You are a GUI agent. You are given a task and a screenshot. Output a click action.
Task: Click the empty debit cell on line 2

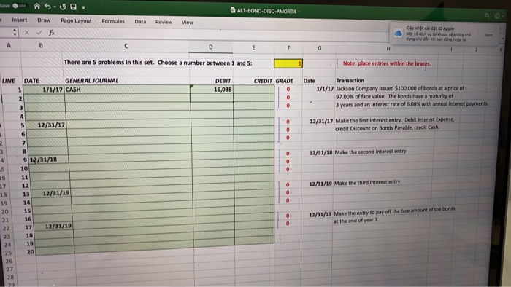click(x=212, y=98)
